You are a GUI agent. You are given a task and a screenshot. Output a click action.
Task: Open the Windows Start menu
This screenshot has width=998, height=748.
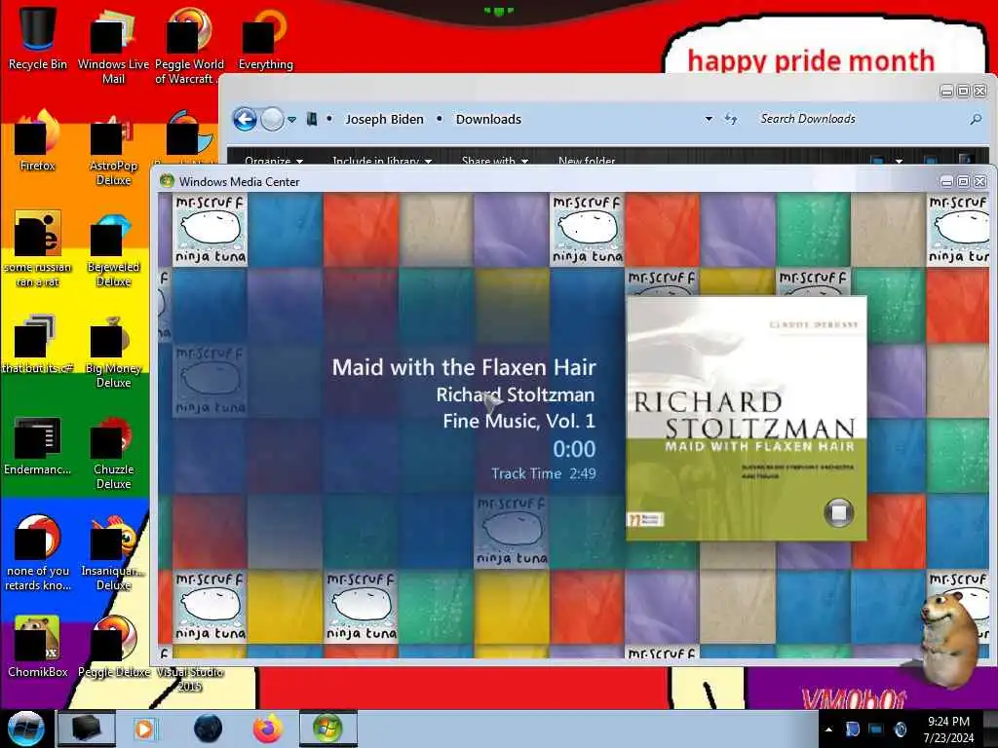click(25, 729)
